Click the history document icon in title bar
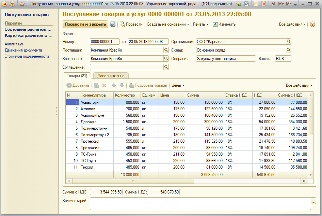Image resolution: width=322 pixels, height=216 pixels. coord(246,4)
